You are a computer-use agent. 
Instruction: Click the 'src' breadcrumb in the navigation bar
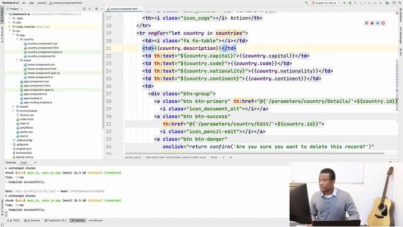coord(24,3)
